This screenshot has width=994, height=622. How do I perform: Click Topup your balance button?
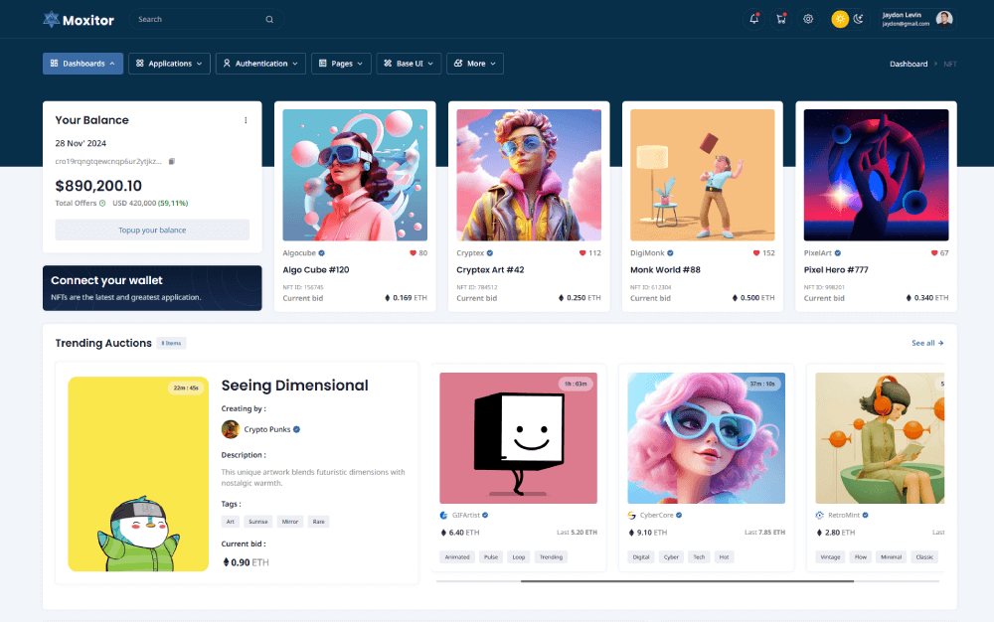pyautogui.click(x=152, y=230)
